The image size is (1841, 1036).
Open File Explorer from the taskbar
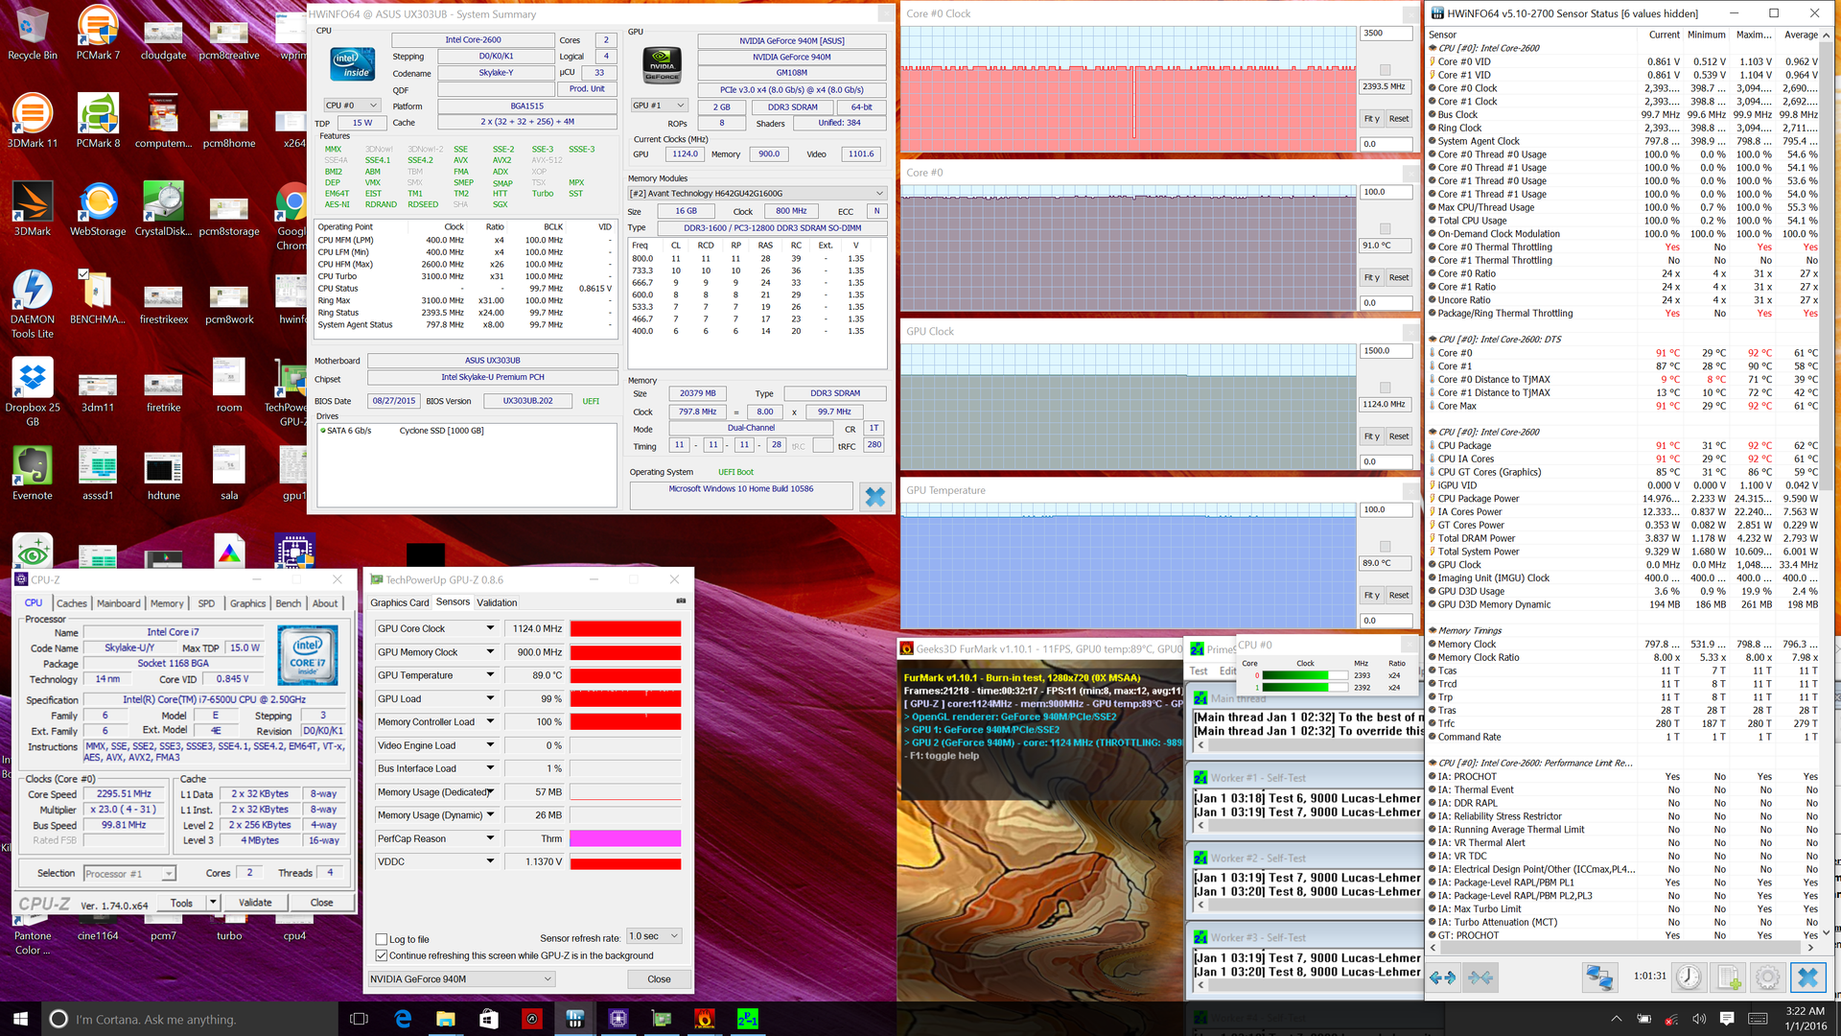click(446, 1019)
